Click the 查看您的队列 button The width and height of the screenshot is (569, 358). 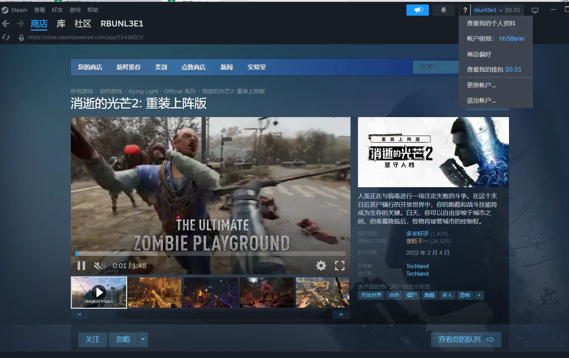(466, 339)
